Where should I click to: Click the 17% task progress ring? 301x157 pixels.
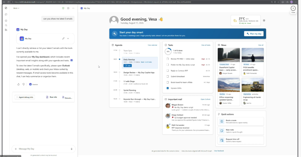[x=168, y=51]
